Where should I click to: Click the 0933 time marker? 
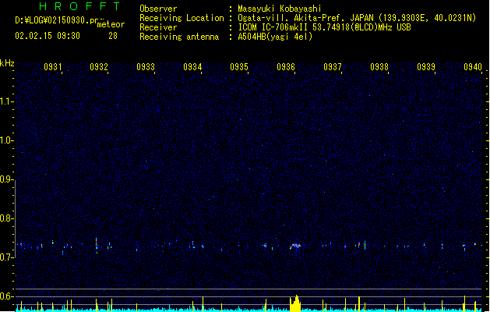click(x=146, y=67)
